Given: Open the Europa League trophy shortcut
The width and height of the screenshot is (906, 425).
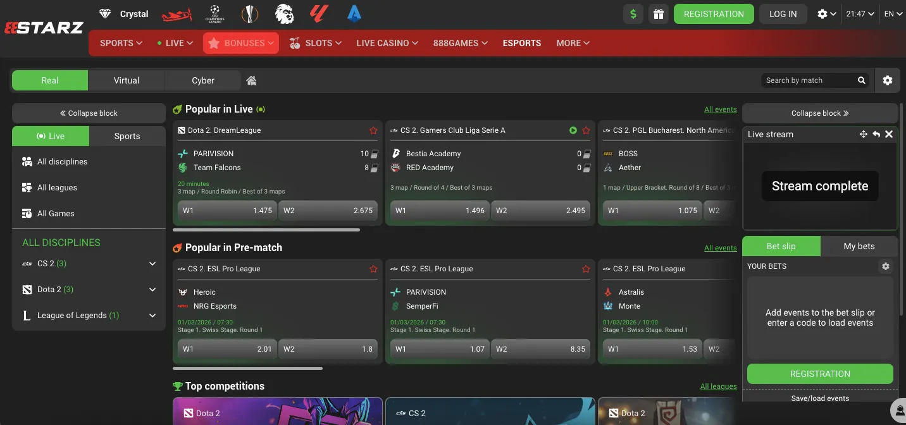Looking at the screenshot, I should pos(250,14).
